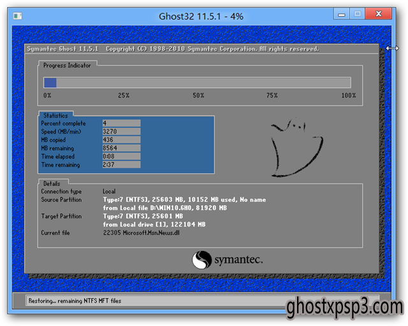The image size is (408, 326).
Task: Click the Ghost32 11.5.1 - 4% title text
Action: (x=201, y=17)
